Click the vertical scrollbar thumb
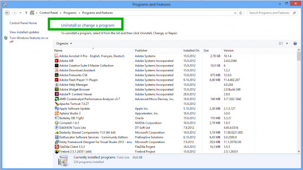The image size is (303, 170). (x=299, y=56)
